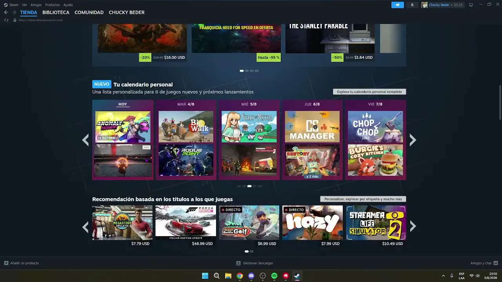Open the Steam menu

pos(14,5)
